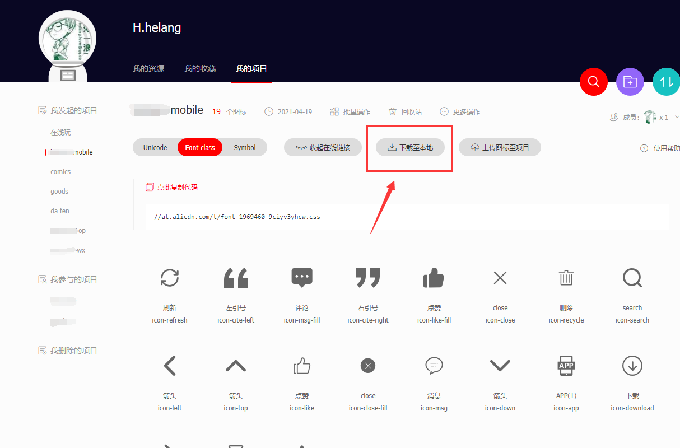Select the Symbol code mode
The width and height of the screenshot is (680, 448).
point(244,147)
